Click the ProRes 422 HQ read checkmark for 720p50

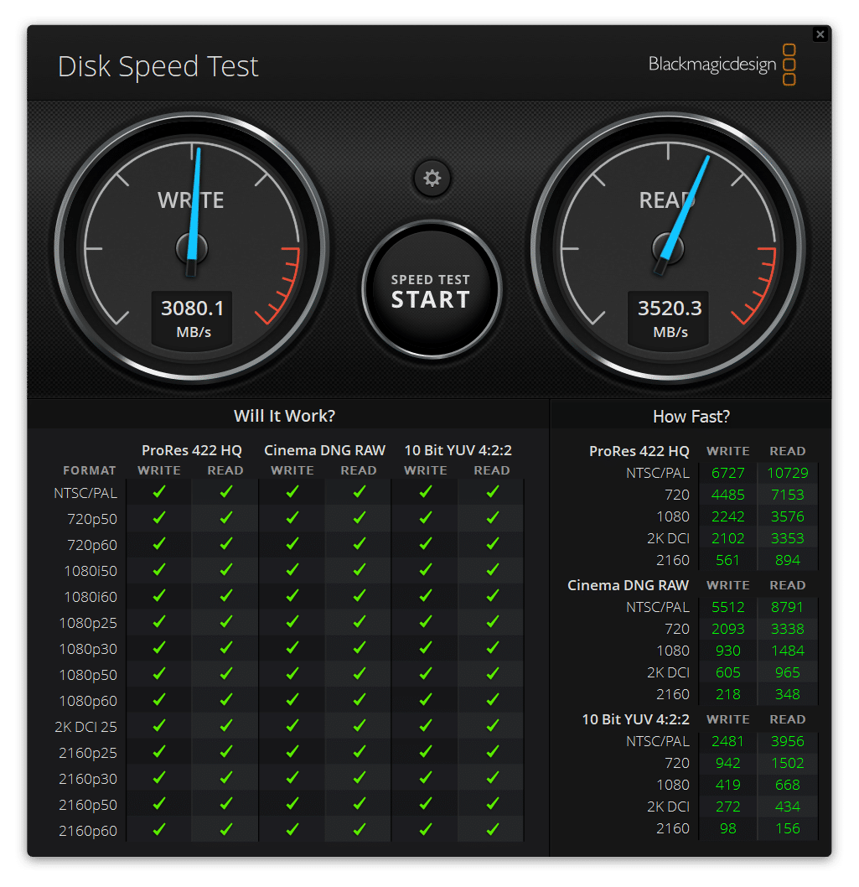click(x=226, y=517)
